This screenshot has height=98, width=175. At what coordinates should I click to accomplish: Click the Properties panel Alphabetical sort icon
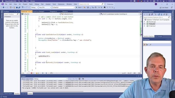147,45
